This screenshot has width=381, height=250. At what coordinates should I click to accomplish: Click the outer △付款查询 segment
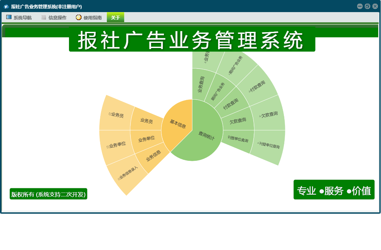[x=257, y=87]
